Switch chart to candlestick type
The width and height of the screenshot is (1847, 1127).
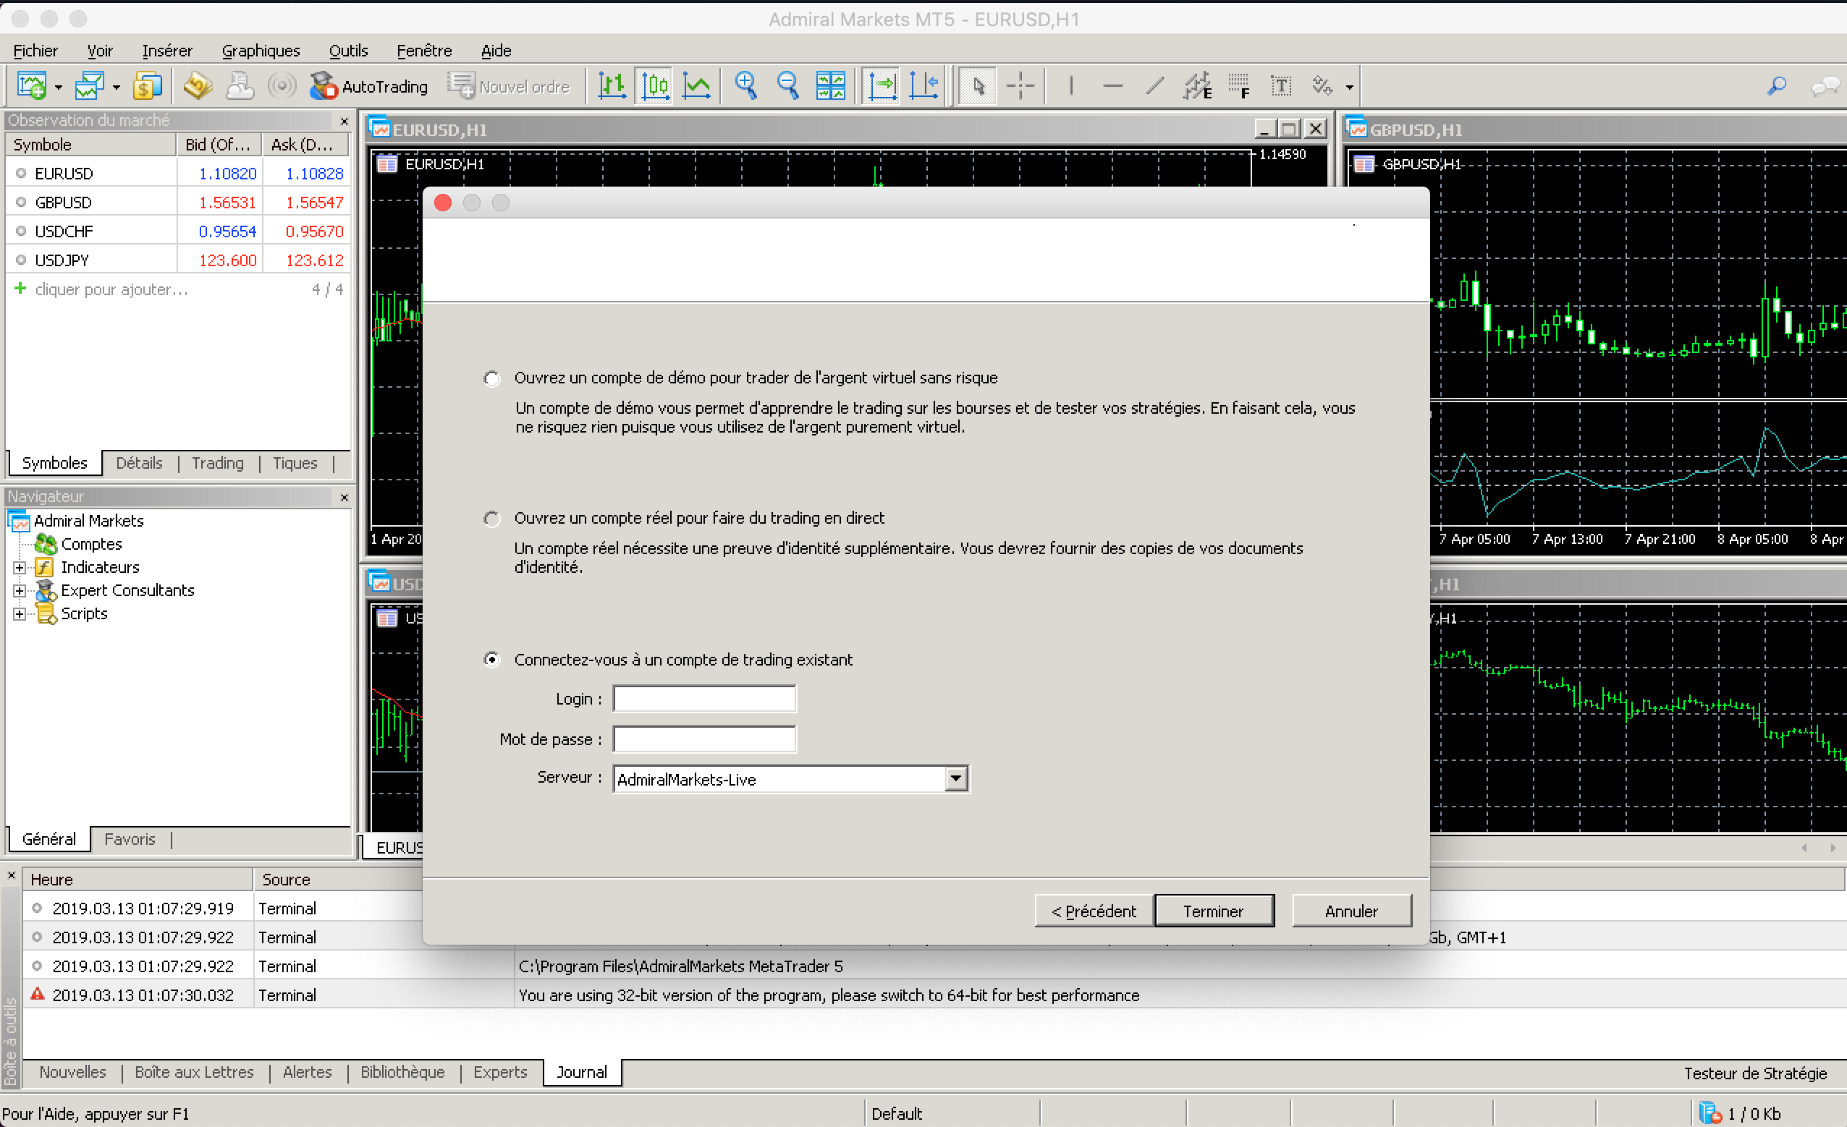pos(654,86)
